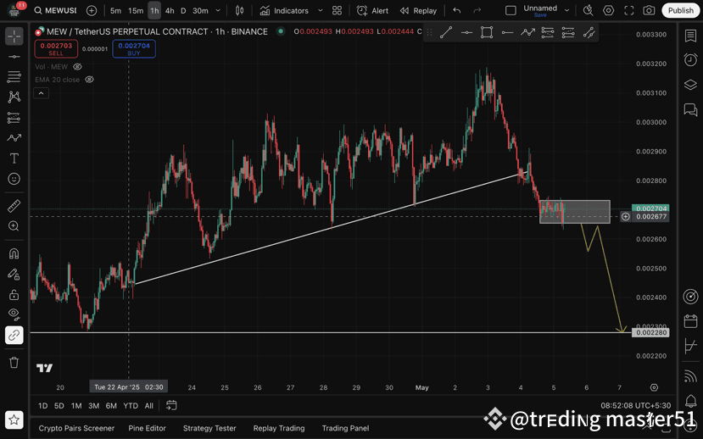Open the Indicators dialog
The width and height of the screenshot is (703, 439).
[284, 10]
